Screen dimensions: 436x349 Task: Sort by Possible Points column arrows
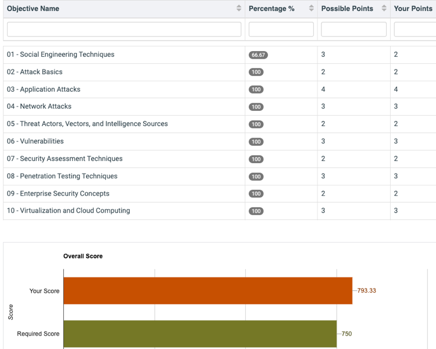point(384,9)
